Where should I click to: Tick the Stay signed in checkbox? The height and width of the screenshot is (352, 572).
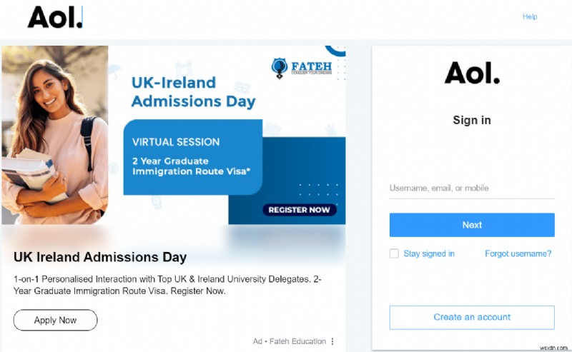tap(394, 253)
